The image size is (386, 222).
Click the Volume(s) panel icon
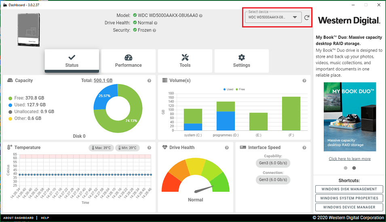coord(165,80)
